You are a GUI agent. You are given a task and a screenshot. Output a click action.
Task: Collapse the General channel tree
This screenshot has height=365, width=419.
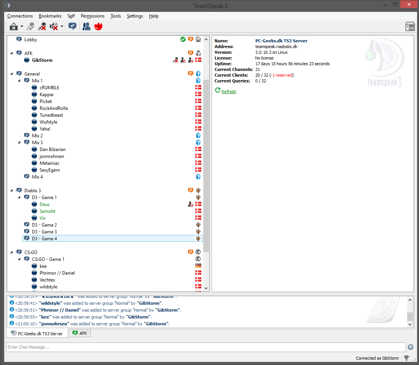(11, 74)
